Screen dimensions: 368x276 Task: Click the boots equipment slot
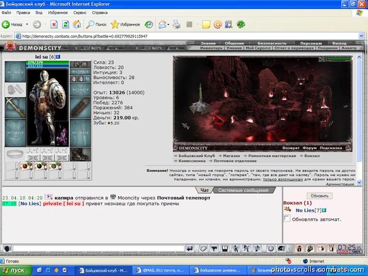[80, 154]
